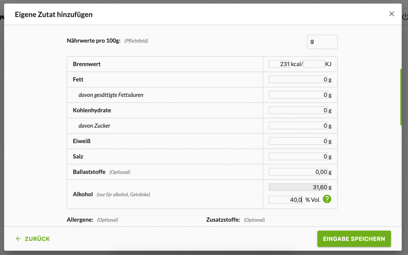Viewport: 408px width, 255px height.
Task: Focus the Salz input field
Action: point(298,156)
